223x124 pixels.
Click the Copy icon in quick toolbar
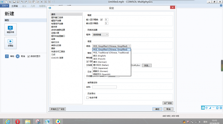[x=30, y=2]
